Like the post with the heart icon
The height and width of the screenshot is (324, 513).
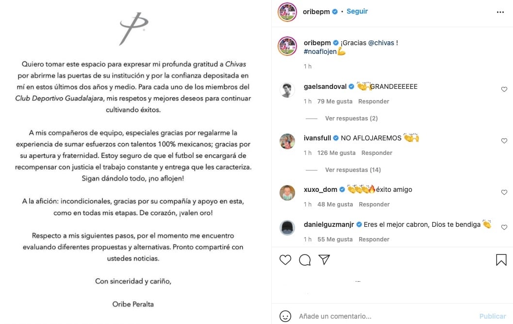285,260
